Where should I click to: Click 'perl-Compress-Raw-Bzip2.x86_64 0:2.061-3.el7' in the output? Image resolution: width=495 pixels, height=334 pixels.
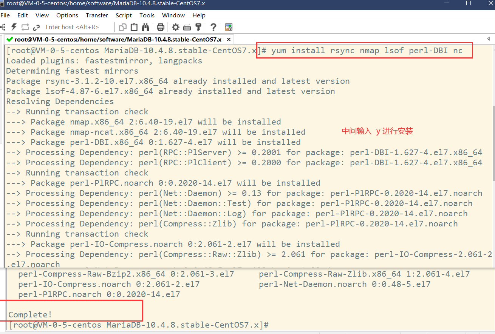click(x=126, y=274)
